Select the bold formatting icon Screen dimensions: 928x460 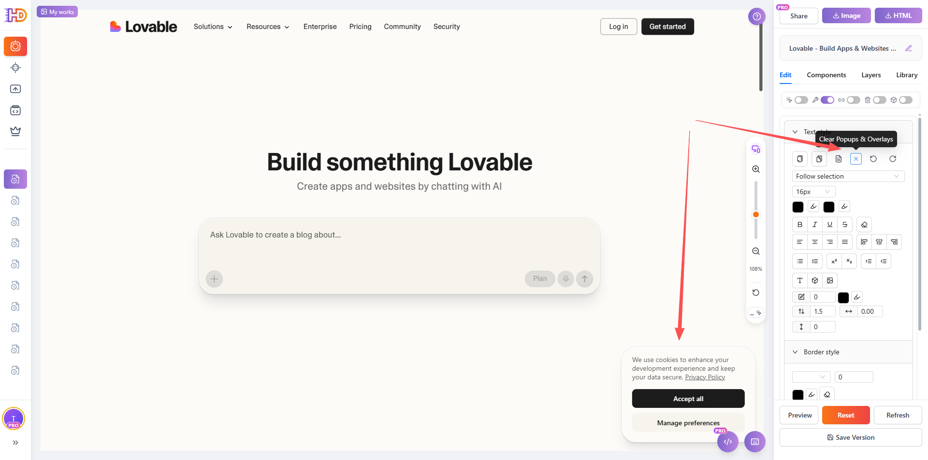799,224
